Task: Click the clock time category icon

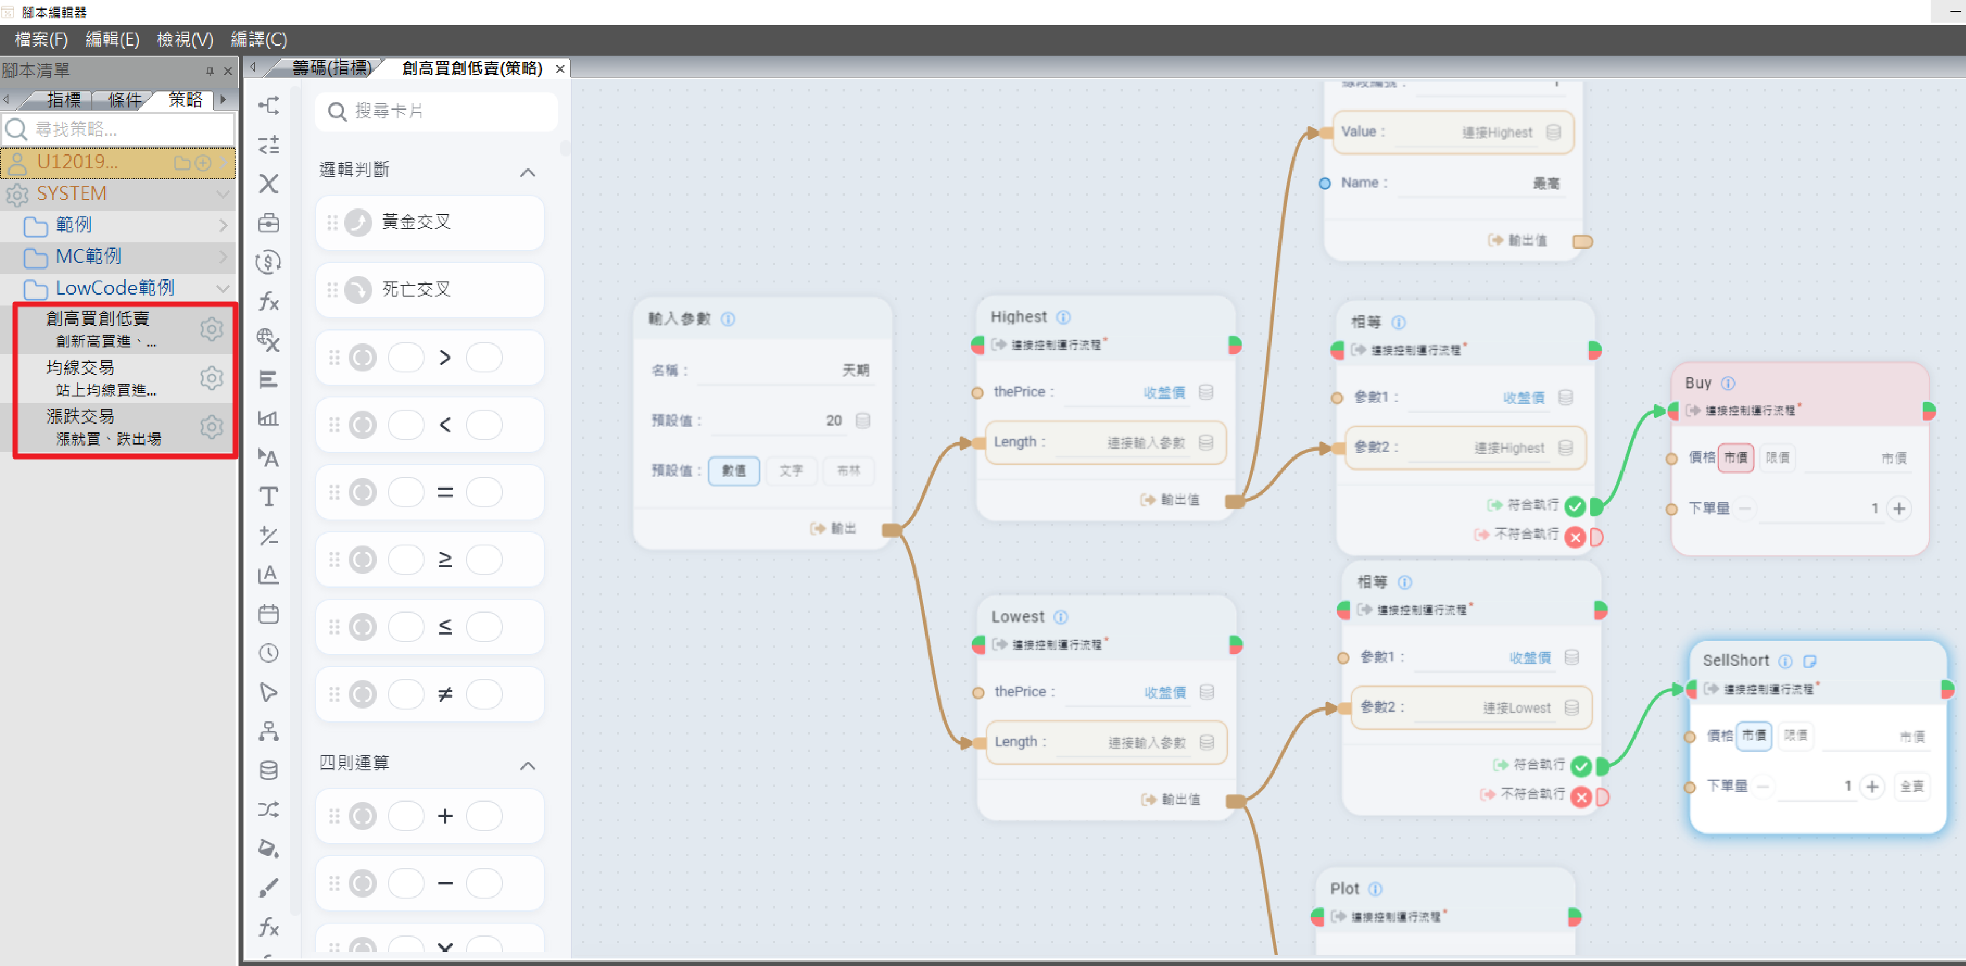Action: [x=269, y=653]
